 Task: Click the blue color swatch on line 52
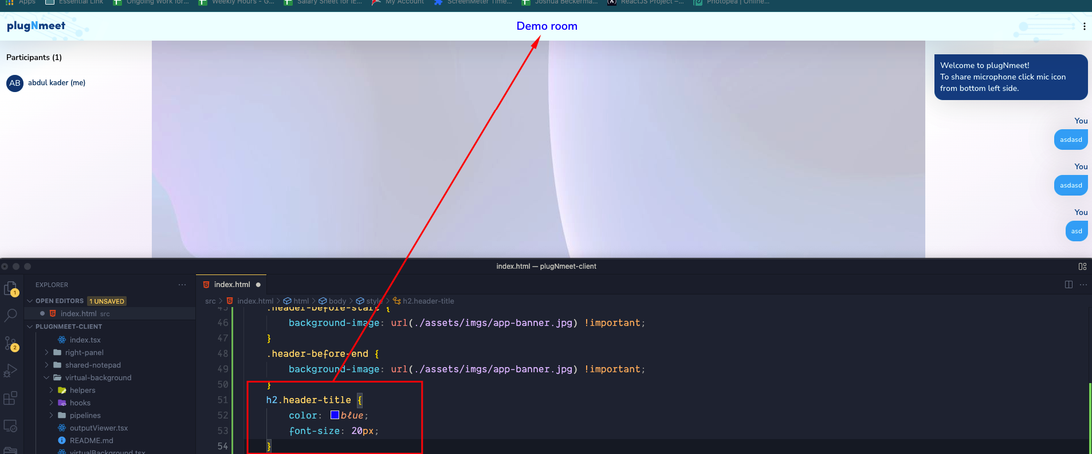pos(335,415)
